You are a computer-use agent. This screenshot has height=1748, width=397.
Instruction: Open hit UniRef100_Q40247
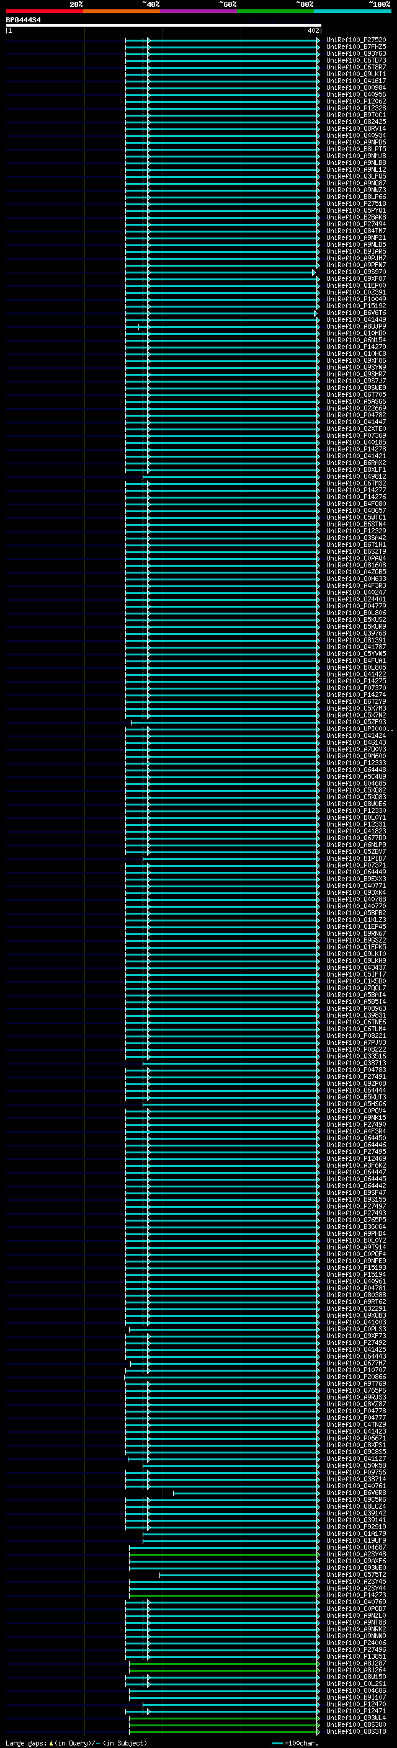(x=356, y=592)
